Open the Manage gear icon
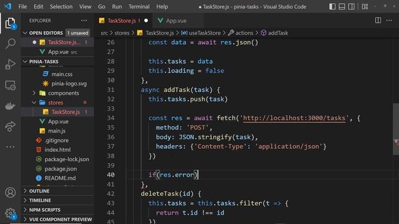 (x=10, y=213)
